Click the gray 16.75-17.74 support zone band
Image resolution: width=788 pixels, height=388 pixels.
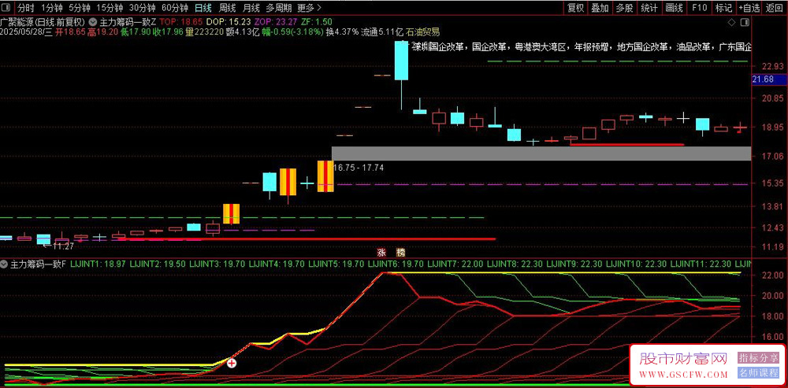tap(541, 153)
